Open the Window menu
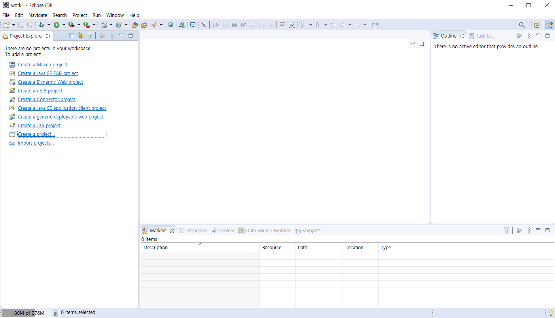555x318 pixels. pyautogui.click(x=115, y=15)
